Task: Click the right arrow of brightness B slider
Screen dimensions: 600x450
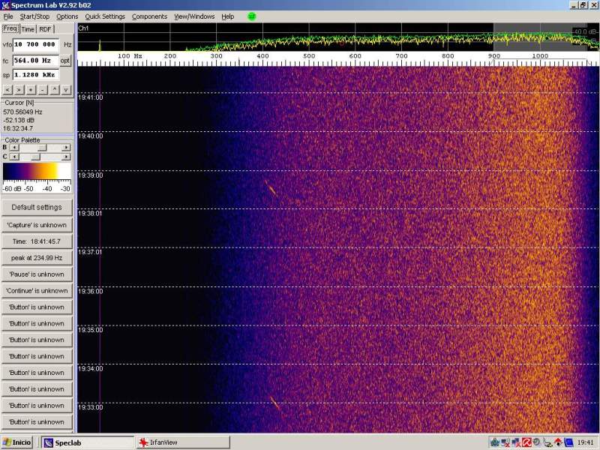Action: pos(67,148)
